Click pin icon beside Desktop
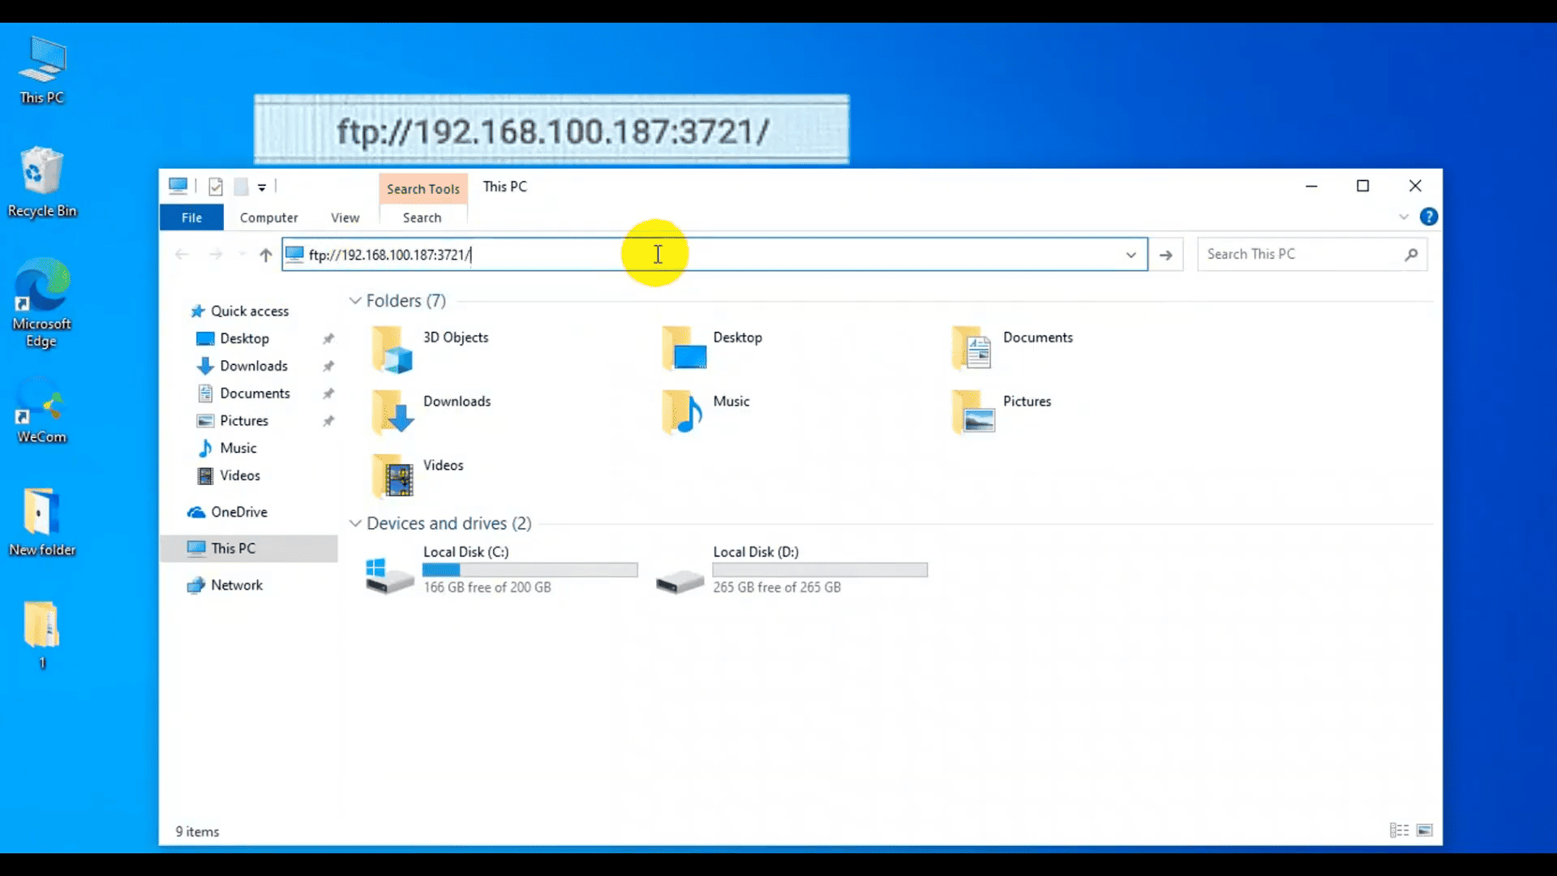1557x876 pixels. pyautogui.click(x=328, y=338)
